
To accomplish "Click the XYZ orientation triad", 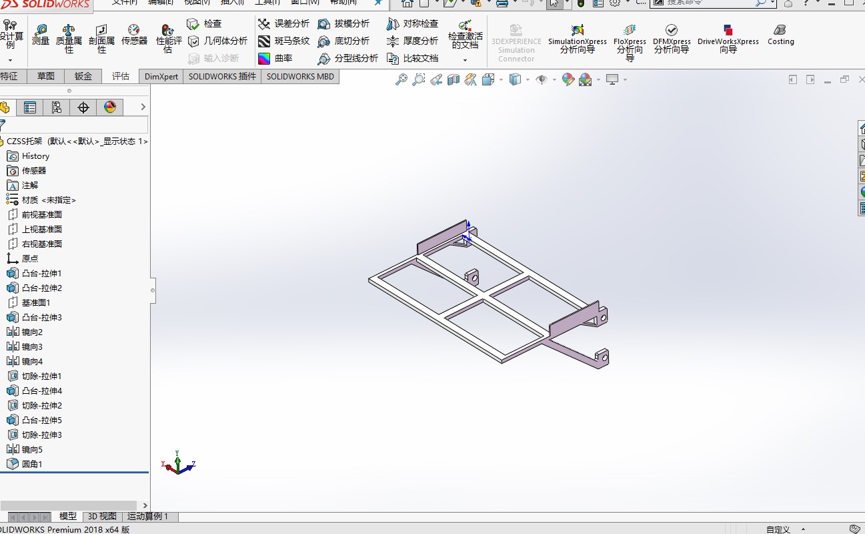I will [x=178, y=463].
